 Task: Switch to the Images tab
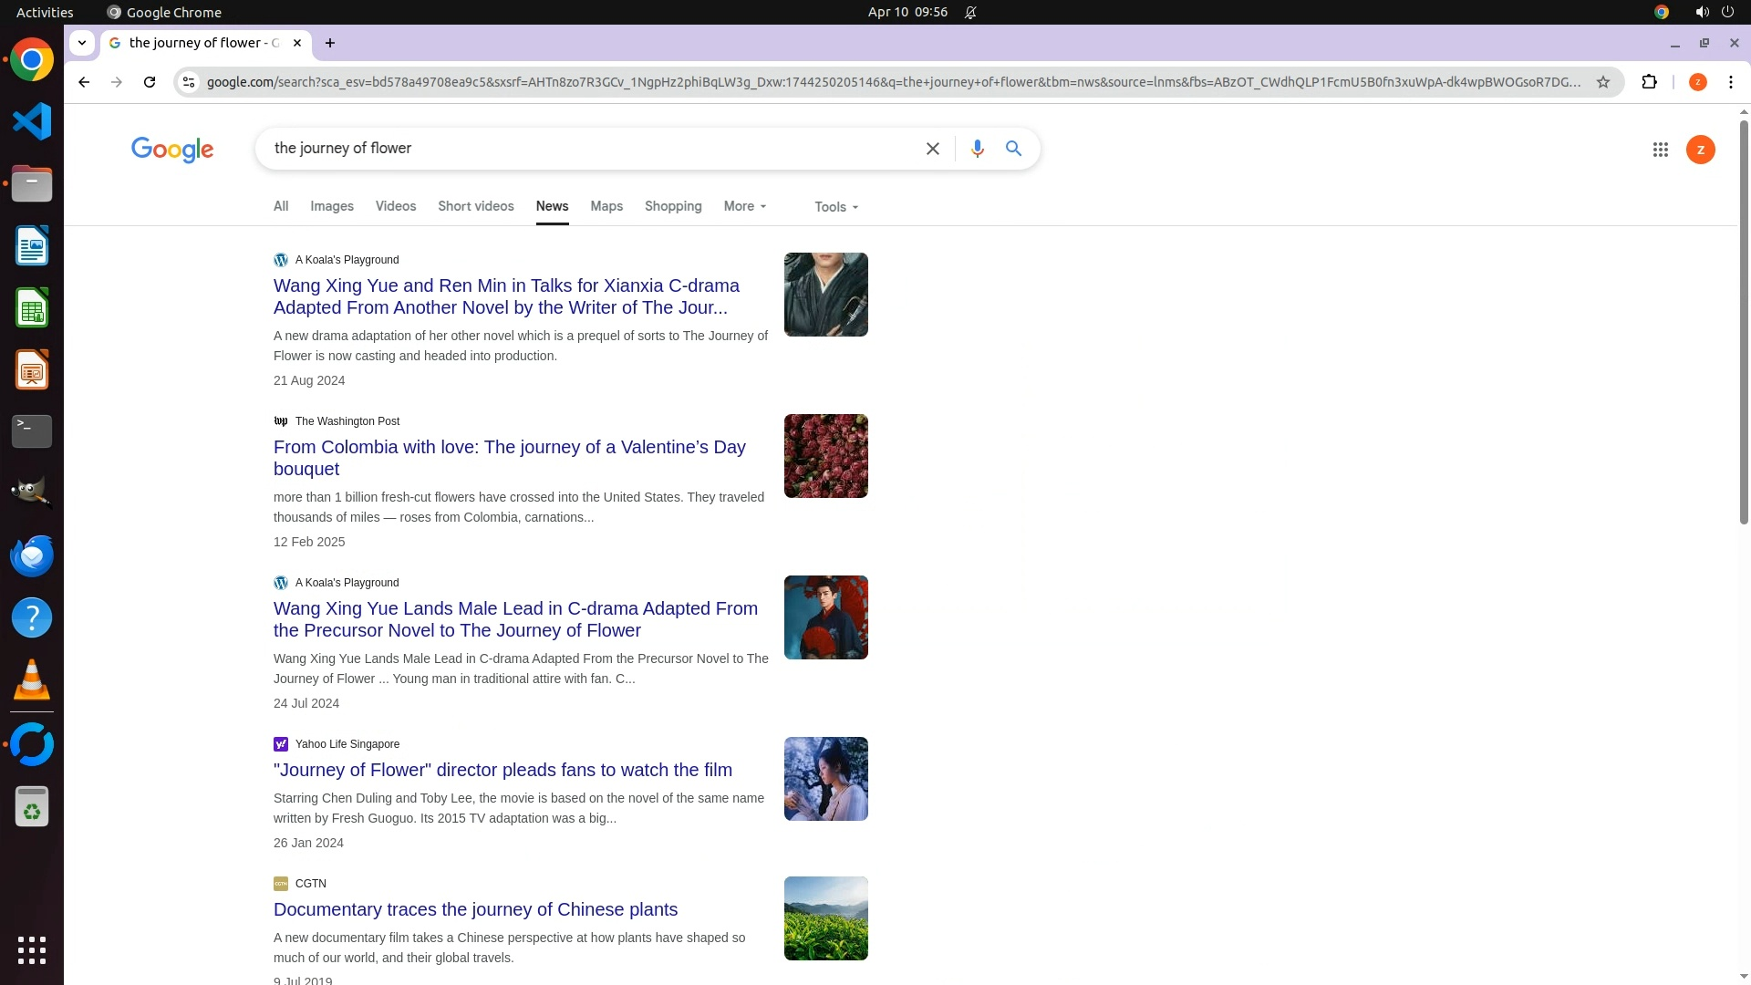click(331, 207)
